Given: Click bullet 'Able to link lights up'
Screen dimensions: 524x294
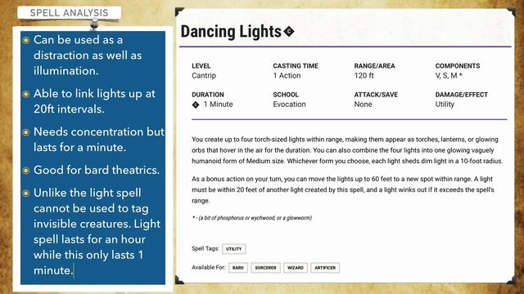Looking at the screenshot, I should (x=94, y=101).
